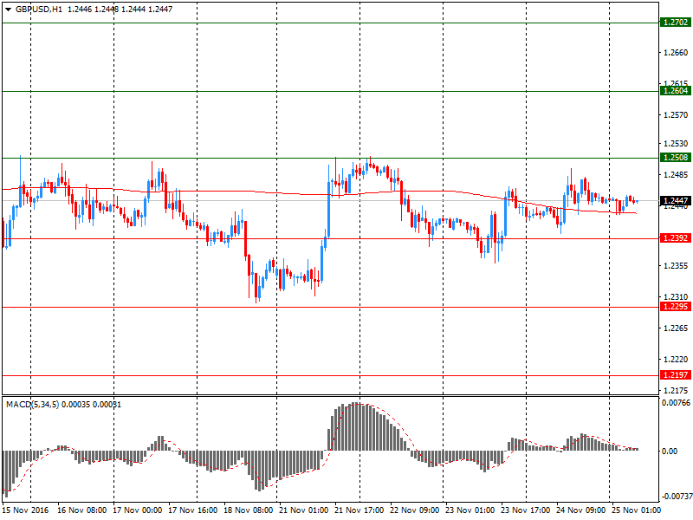693x520 pixels.
Task: Click the MACD scale value -0.00737
Action: (x=677, y=497)
